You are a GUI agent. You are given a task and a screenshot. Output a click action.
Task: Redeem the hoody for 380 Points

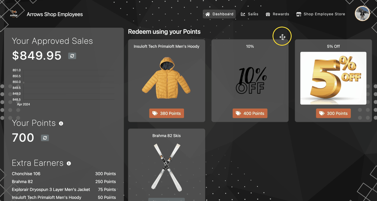167,113
